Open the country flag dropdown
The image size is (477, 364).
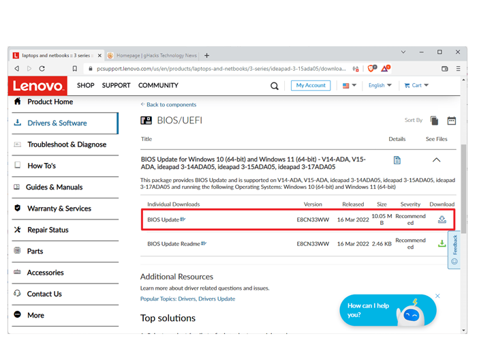click(349, 85)
